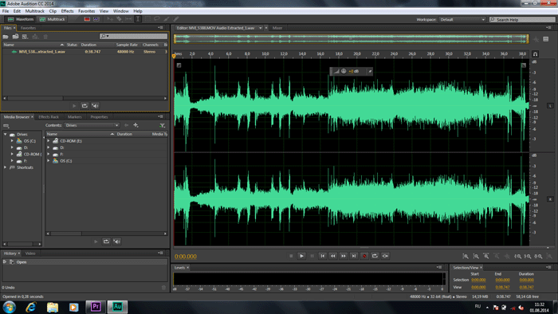The width and height of the screenshot is (558, 314).
Task: Switch to Multitrack editor view
Action: pyautogui.click(x=53, y=19)
